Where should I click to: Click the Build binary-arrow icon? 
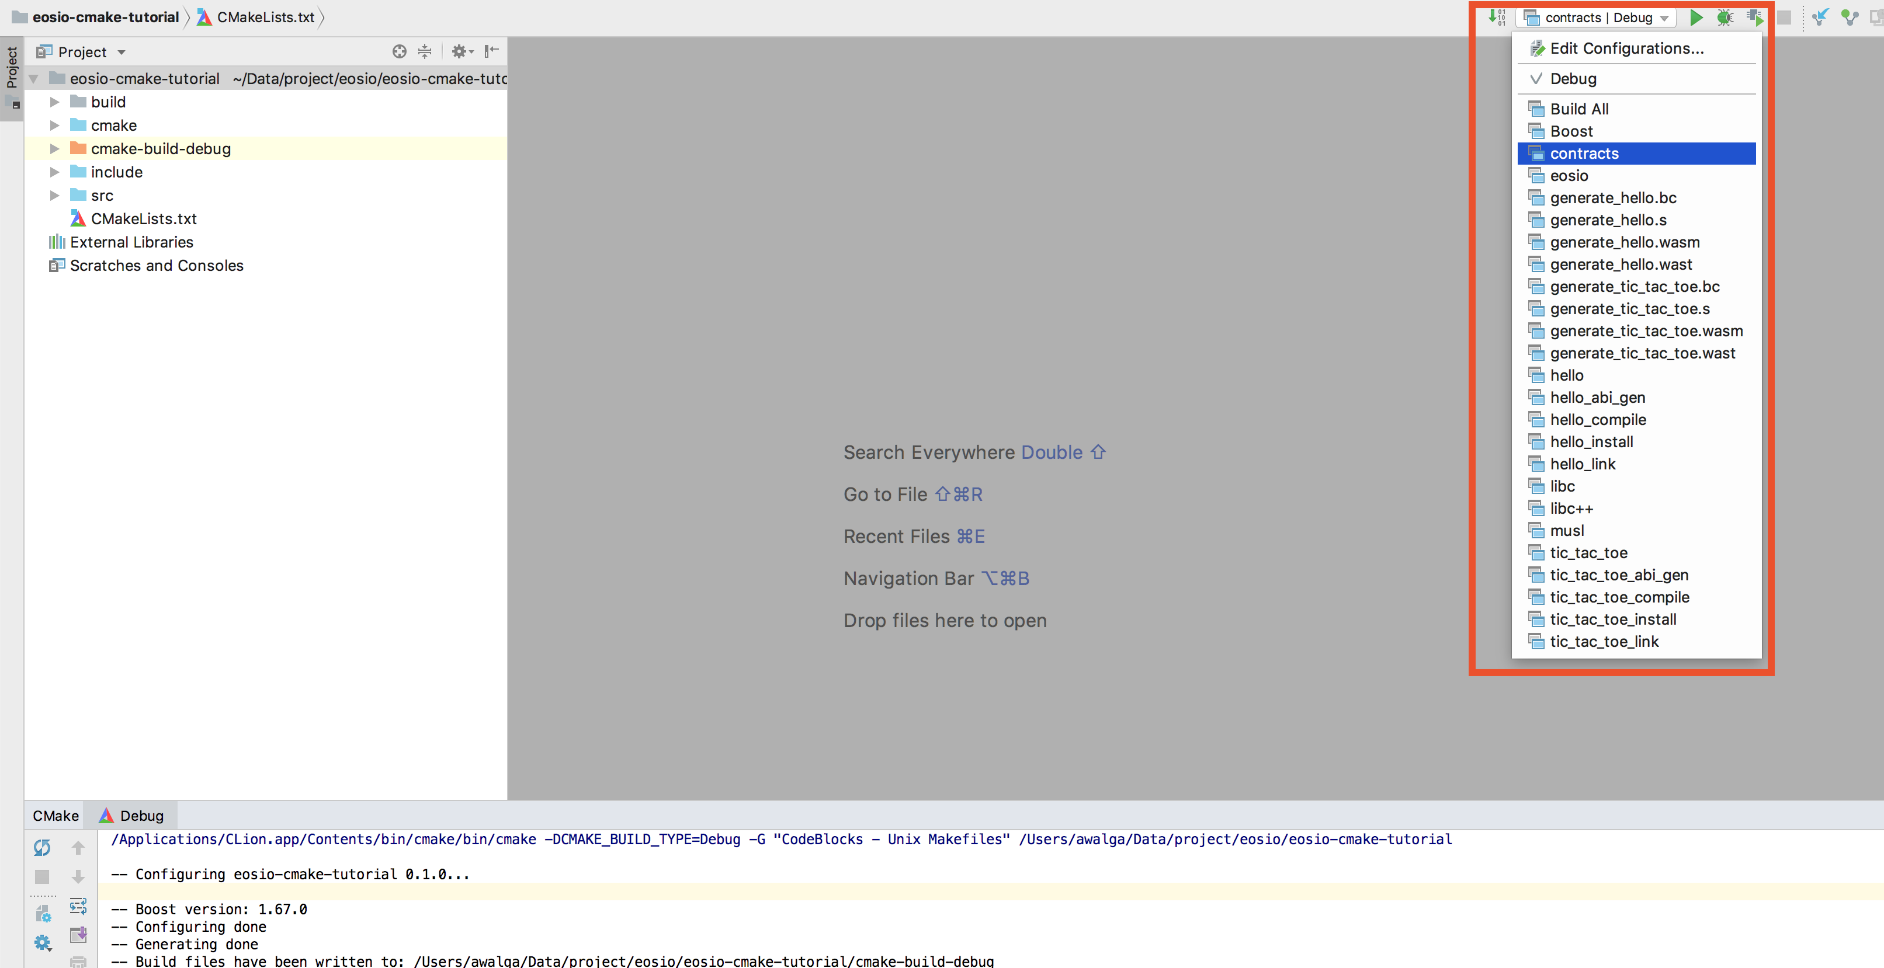1496,18
